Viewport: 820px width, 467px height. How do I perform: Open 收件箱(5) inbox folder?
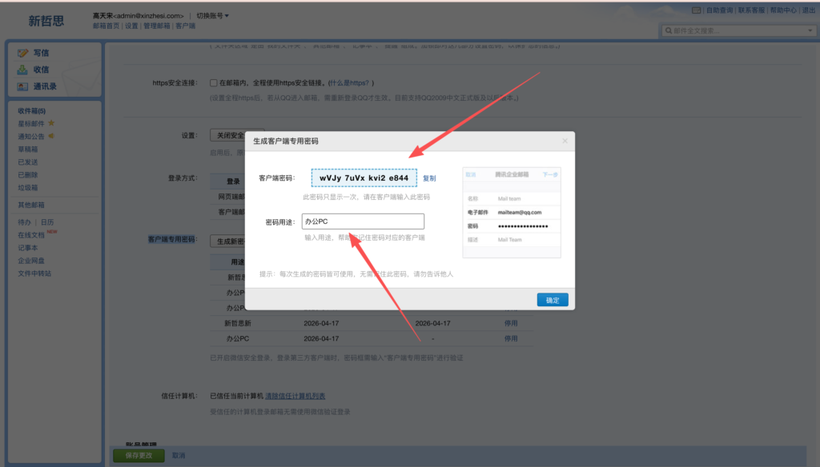[x=32, y=110]
